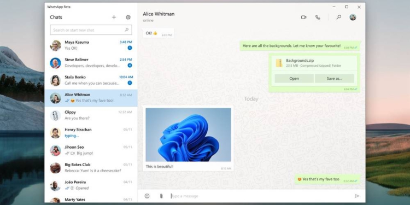Click 'Big jump!' preview under Jihoon Seo
Screen dimensions: 410x205
(x=85, y=153)
